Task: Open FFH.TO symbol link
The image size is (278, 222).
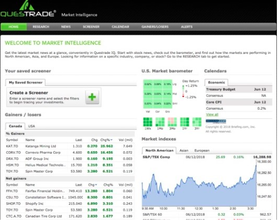Action: 12,191
